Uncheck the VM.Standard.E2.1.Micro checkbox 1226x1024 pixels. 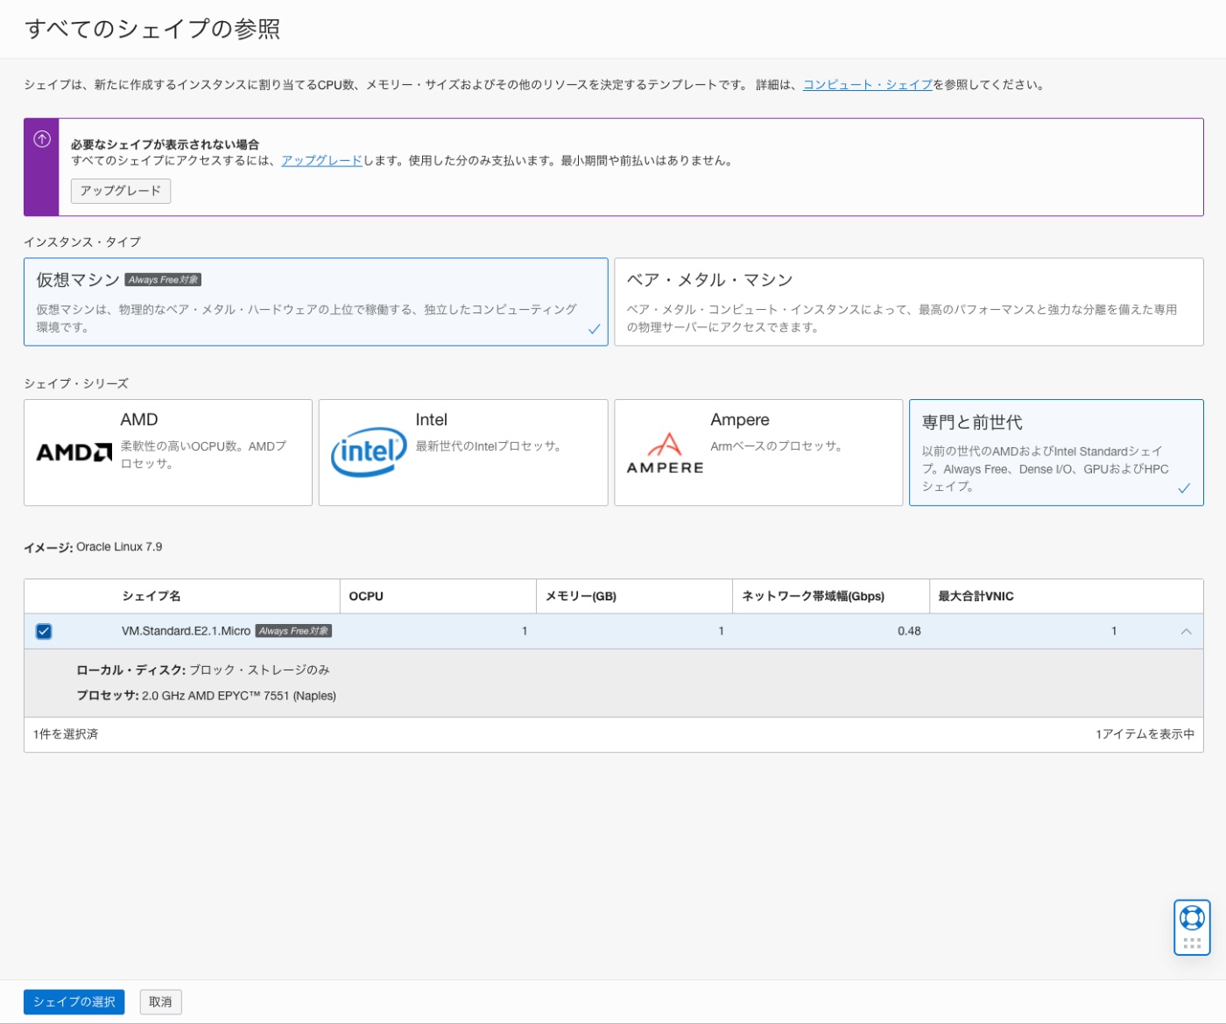click(44, 631)
